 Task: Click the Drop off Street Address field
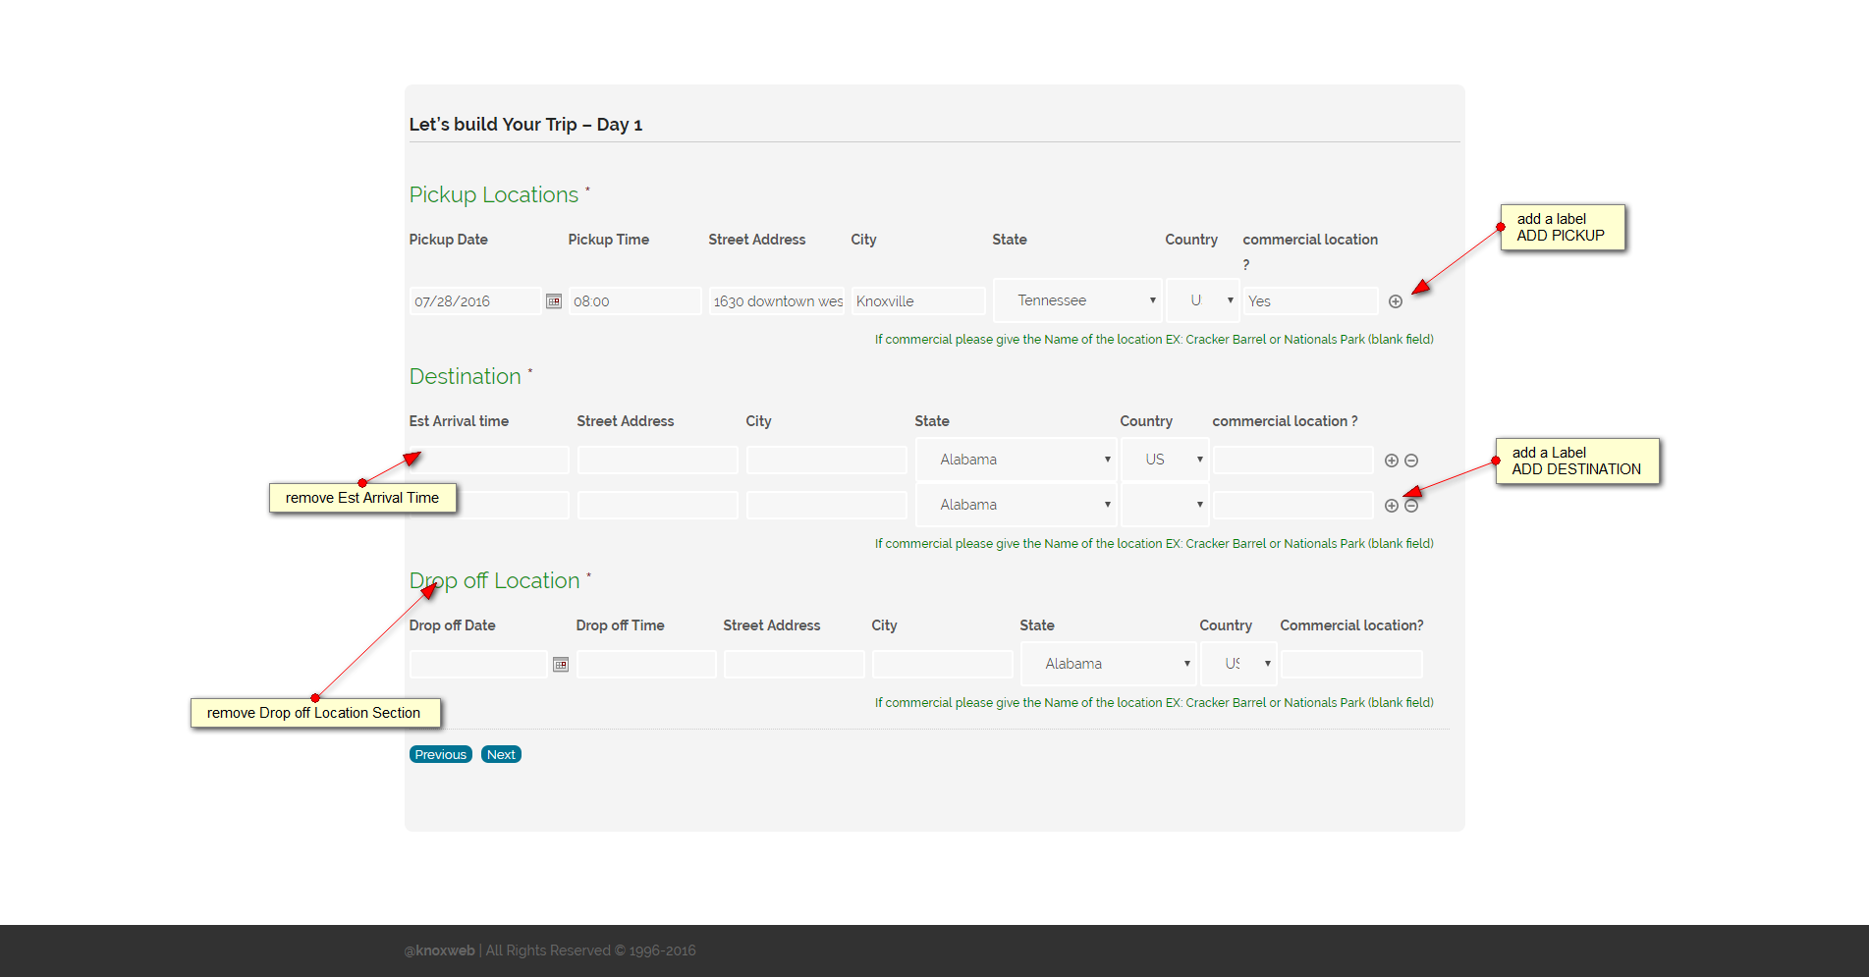pyautogui.click(x=795, y=665)
